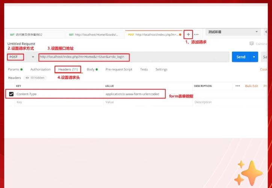Image resolution: width=272 pixels, height=188 pixels.
Task: Click the plus icon to add a request tab
Action: [189, 34]
